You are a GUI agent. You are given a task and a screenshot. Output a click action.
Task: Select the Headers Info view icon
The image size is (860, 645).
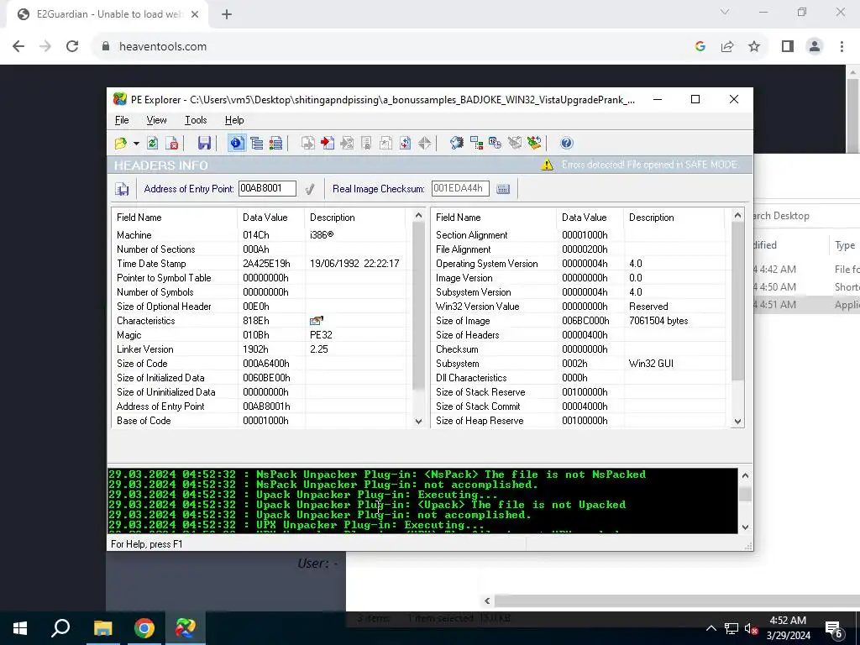pyautogui.click(x=237, y=143)
